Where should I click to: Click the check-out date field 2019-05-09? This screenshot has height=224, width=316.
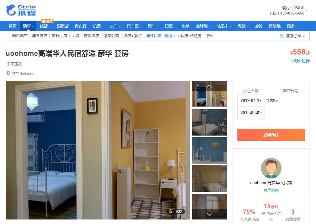pyautogui.click(x=251, y=113)
